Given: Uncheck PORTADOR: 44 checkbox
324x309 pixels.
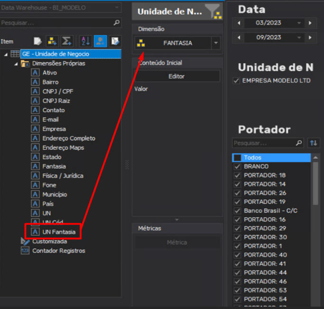Looking at the screenshot, I should (x=237, y=273).
